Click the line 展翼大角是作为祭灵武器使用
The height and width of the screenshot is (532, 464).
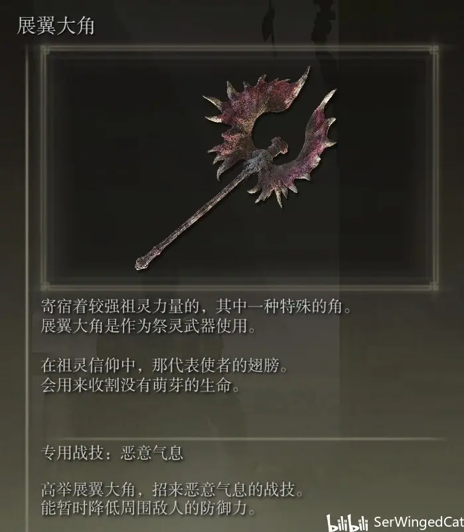pos(148,326)
